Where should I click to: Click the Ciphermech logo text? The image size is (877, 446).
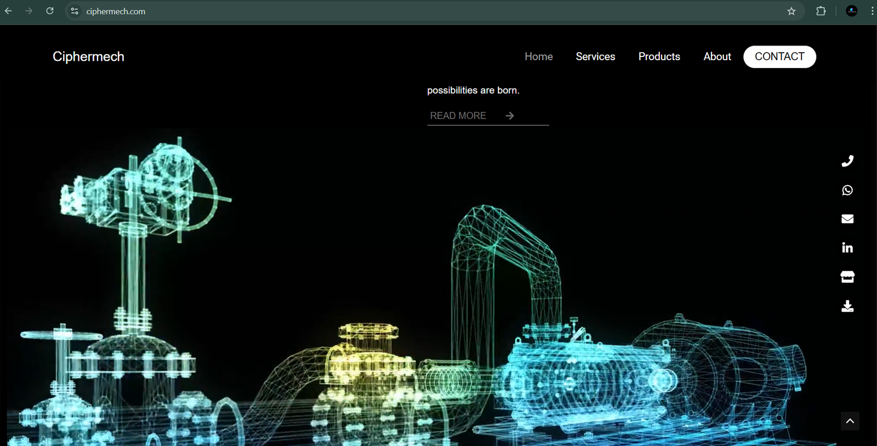88,56
